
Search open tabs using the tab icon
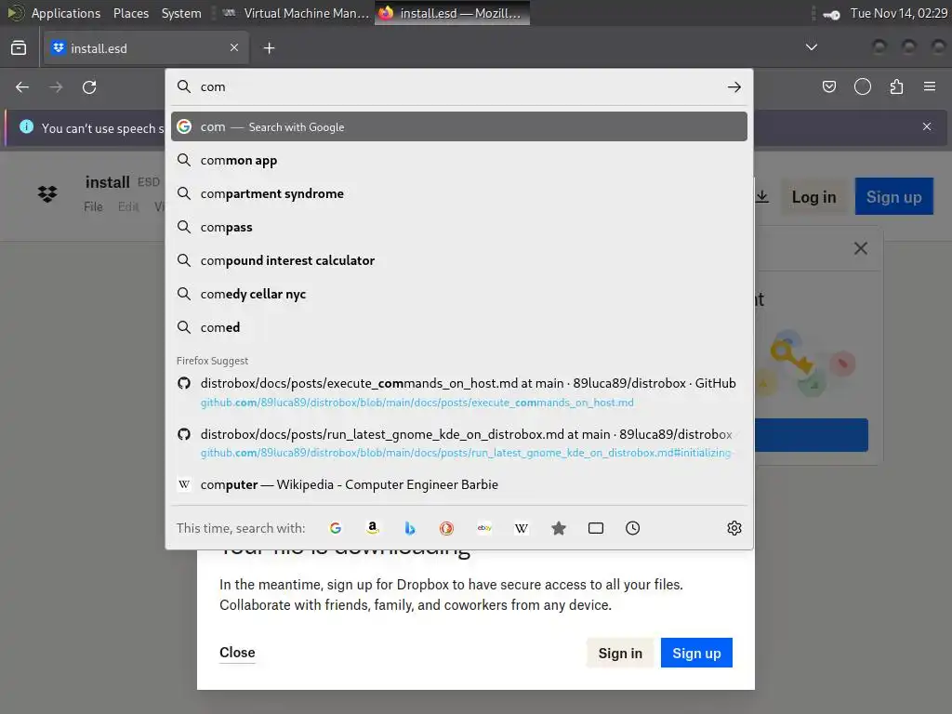click(596, 528)
